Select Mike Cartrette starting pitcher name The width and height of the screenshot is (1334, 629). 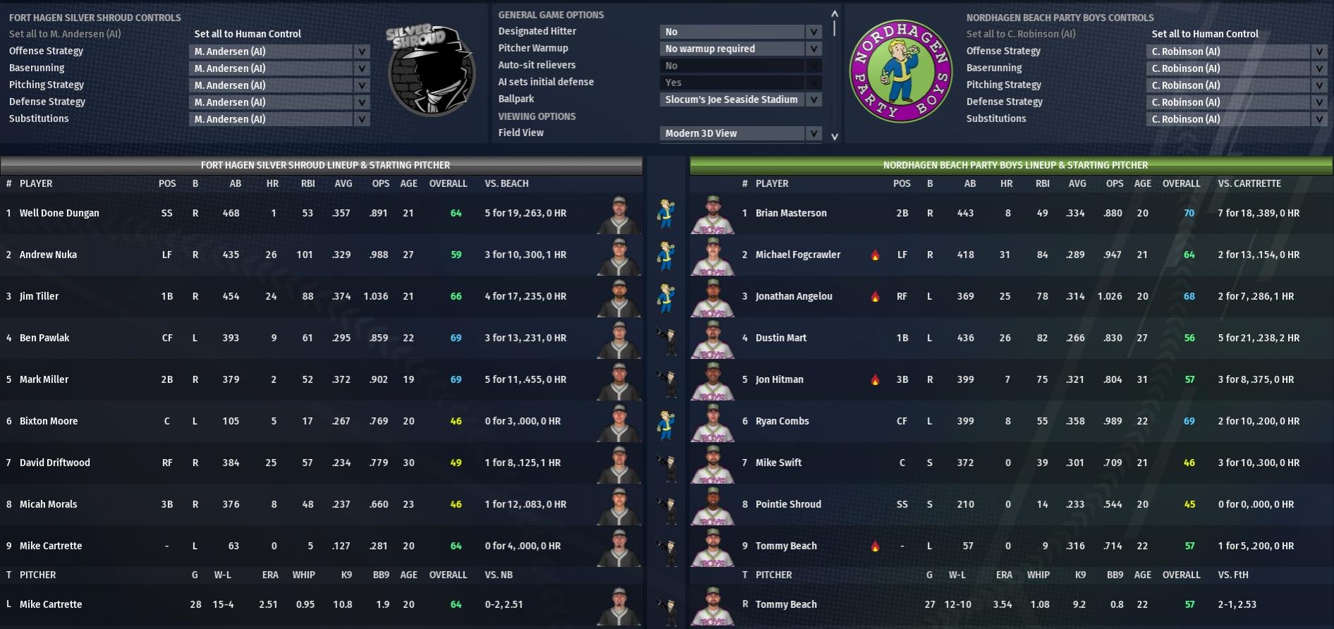[51, 604]
